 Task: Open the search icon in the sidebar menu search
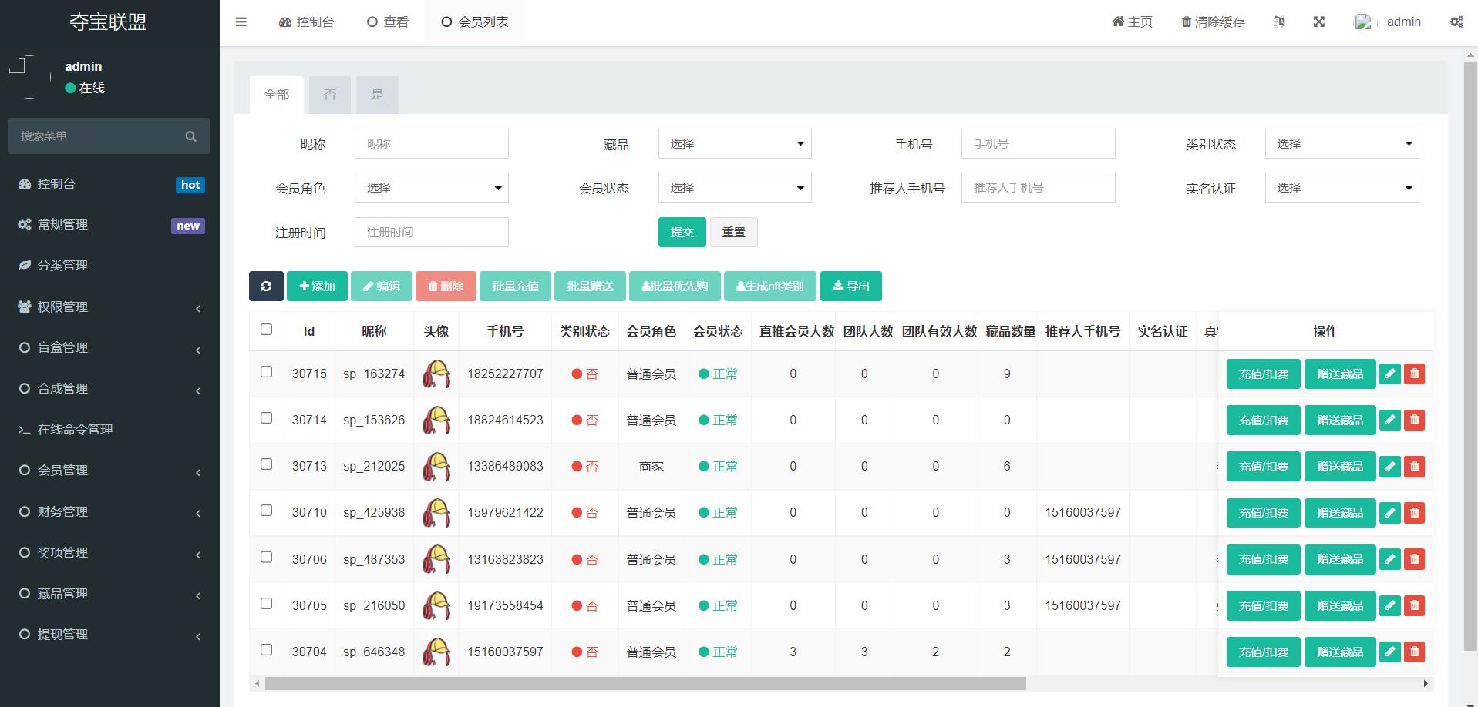(190, 136)
